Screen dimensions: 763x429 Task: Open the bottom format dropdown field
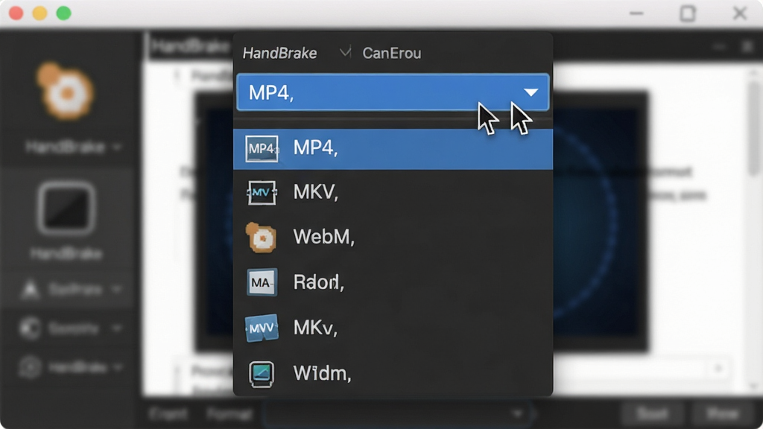396,414
